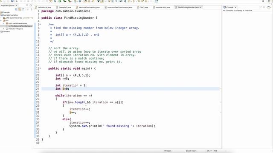The height and width of the screenshot is (153, 273).
Task: Click the Smart Insert status bar entry
Action: [191, 151]
